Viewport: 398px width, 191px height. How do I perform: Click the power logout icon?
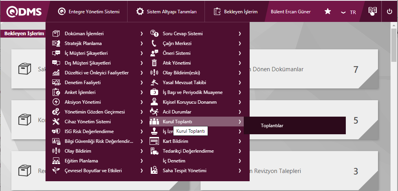click(389, 11)
